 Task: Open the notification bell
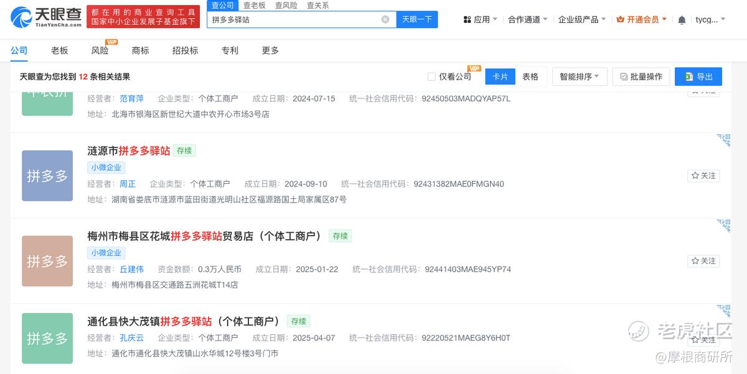pos(682,20)
